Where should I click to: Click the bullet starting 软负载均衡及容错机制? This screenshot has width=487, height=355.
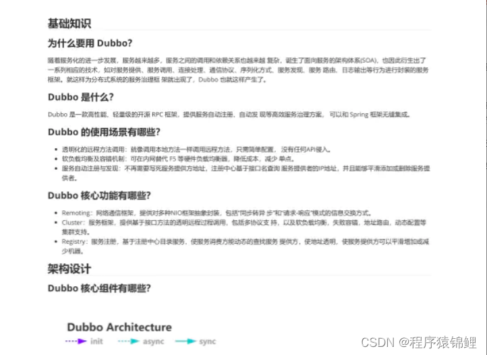point(179,159)
